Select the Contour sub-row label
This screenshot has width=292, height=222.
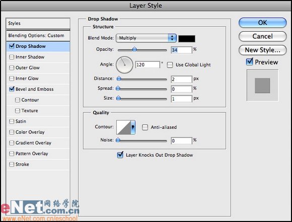click(30, 100)
